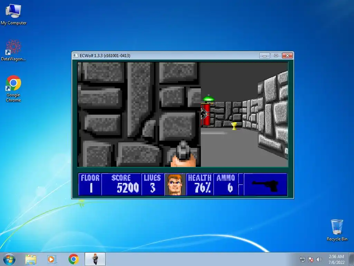Click the HEALTH 76% HUD panel

199,184
